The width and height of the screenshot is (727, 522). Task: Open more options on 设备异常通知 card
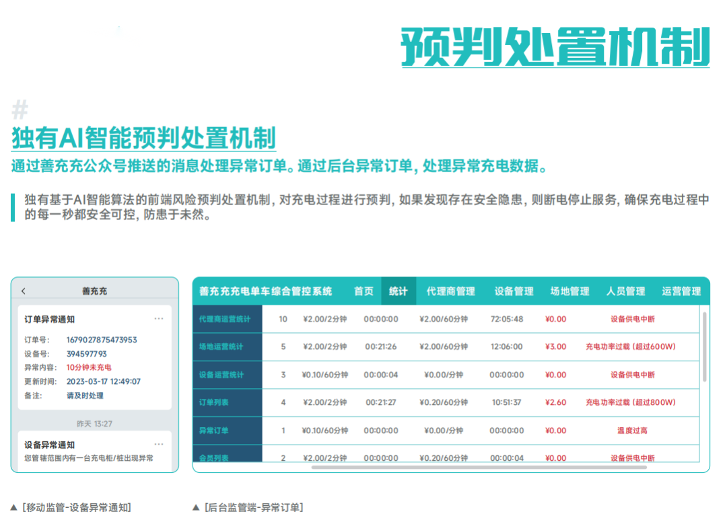[159, 444]
